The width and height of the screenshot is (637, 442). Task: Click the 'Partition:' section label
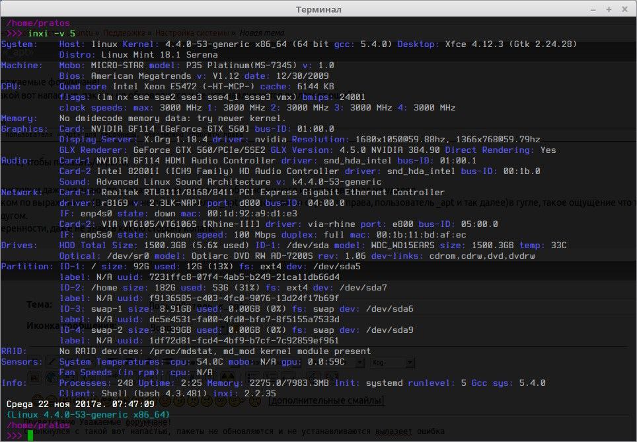coord(27,266)
